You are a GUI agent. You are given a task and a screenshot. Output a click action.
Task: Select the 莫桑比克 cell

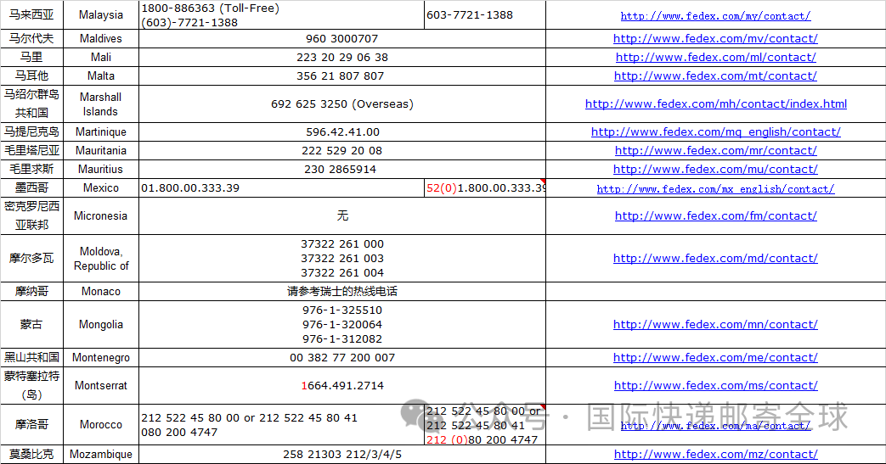pos(31,455)
